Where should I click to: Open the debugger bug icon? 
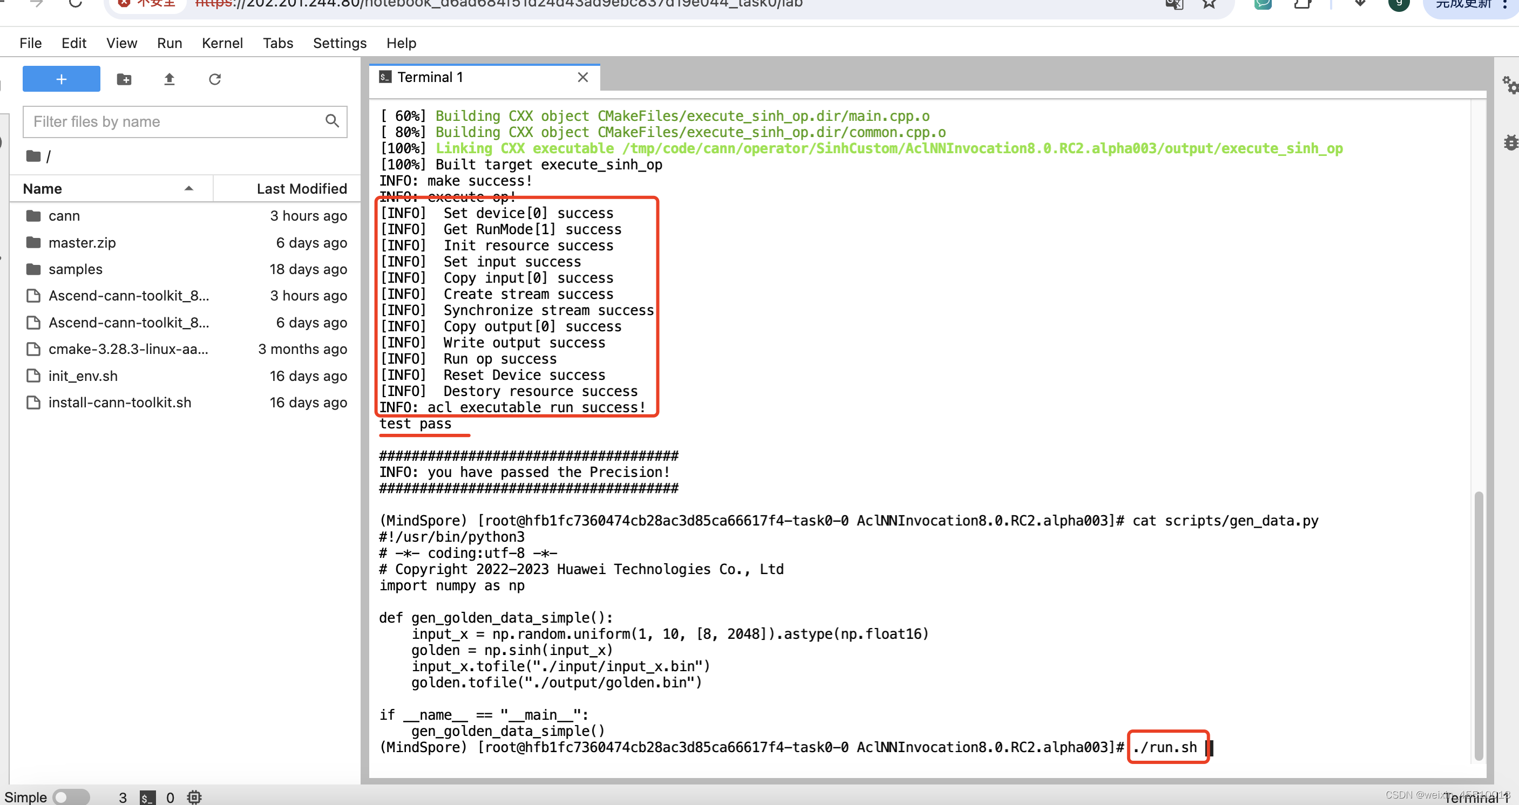[x=1511, y=142]
